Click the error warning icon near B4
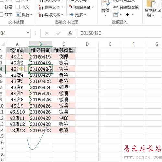The image size is (162, 162). click(21, 69)
